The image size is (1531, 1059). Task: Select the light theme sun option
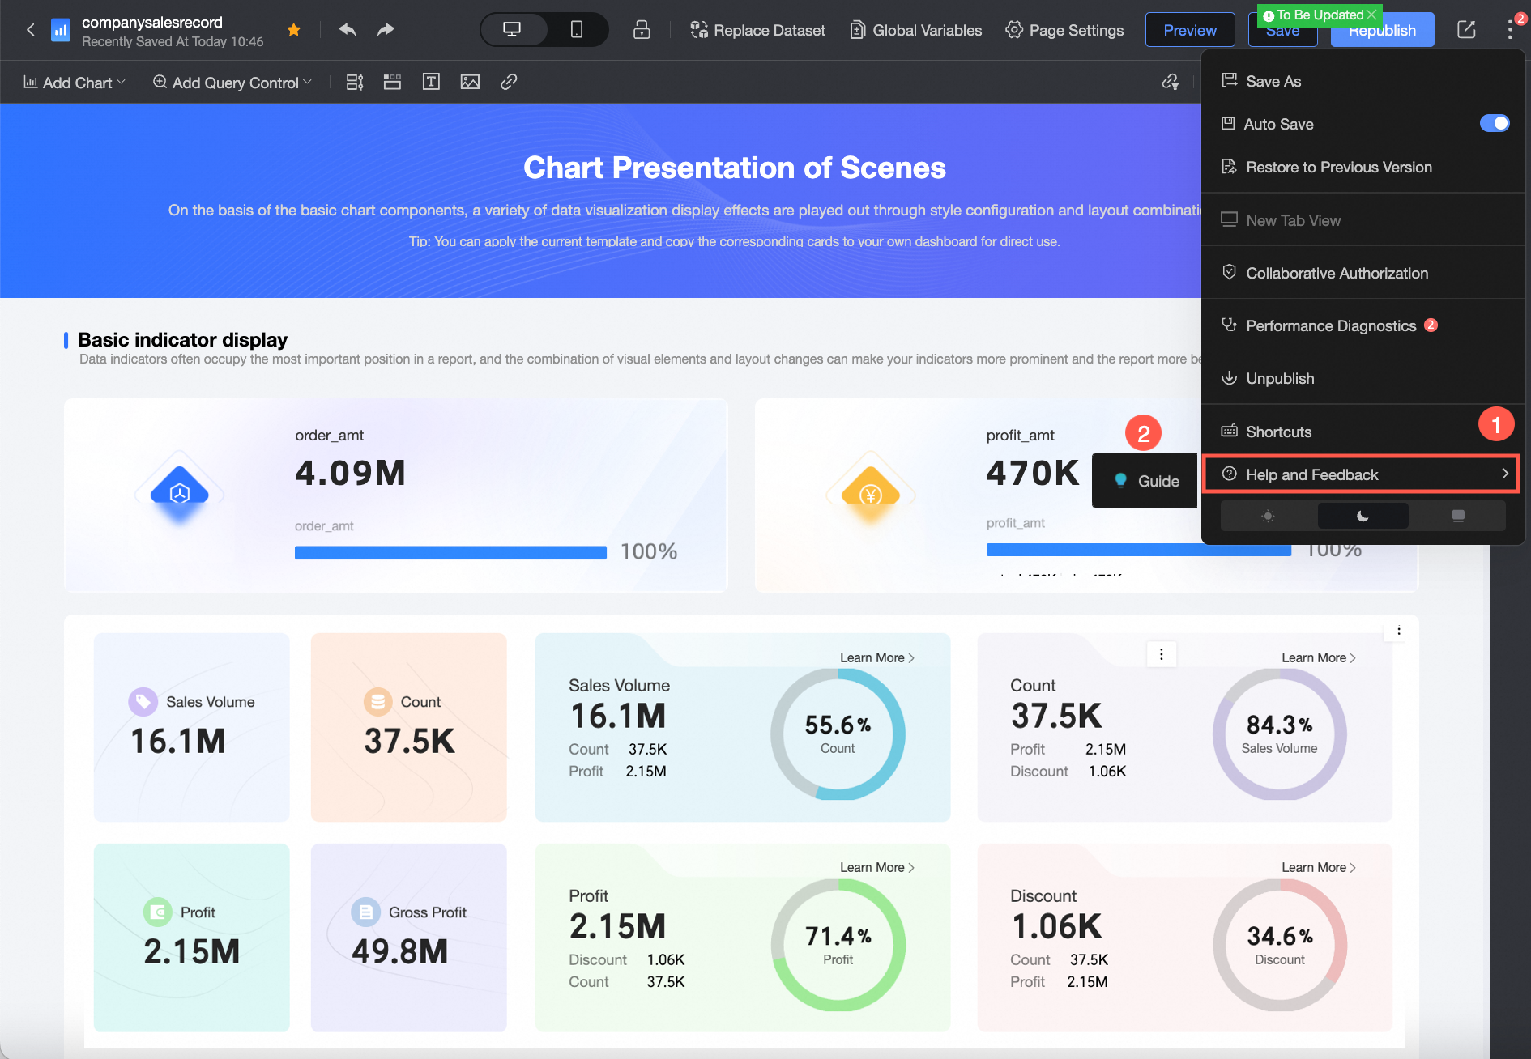tap(1269, 516)
